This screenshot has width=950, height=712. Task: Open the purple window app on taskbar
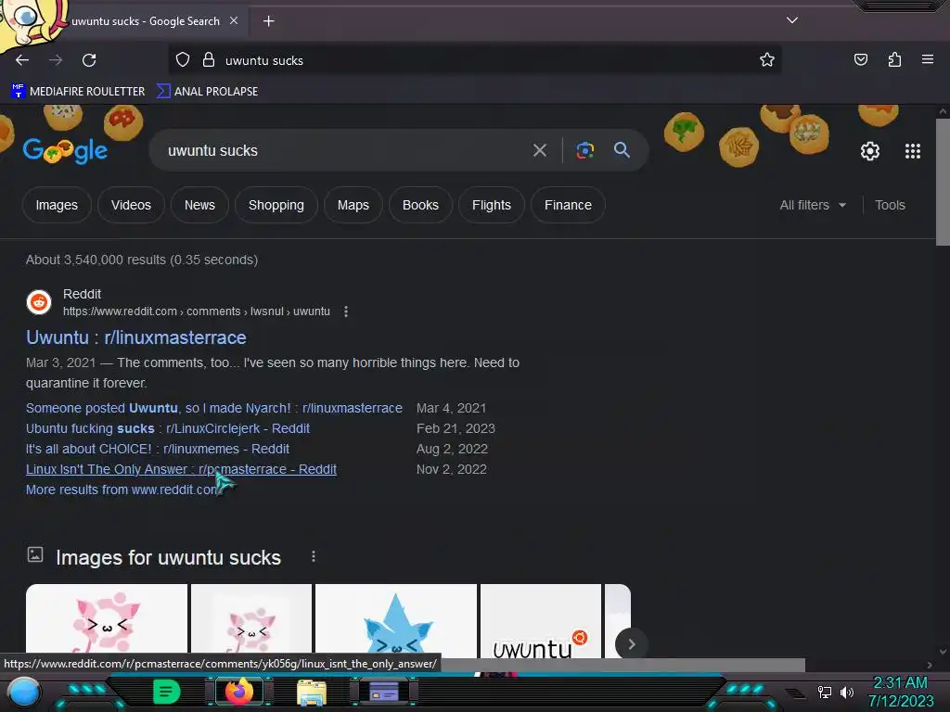click(x=384, y=692)
